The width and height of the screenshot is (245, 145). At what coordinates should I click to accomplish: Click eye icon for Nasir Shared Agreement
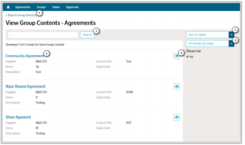176,87
